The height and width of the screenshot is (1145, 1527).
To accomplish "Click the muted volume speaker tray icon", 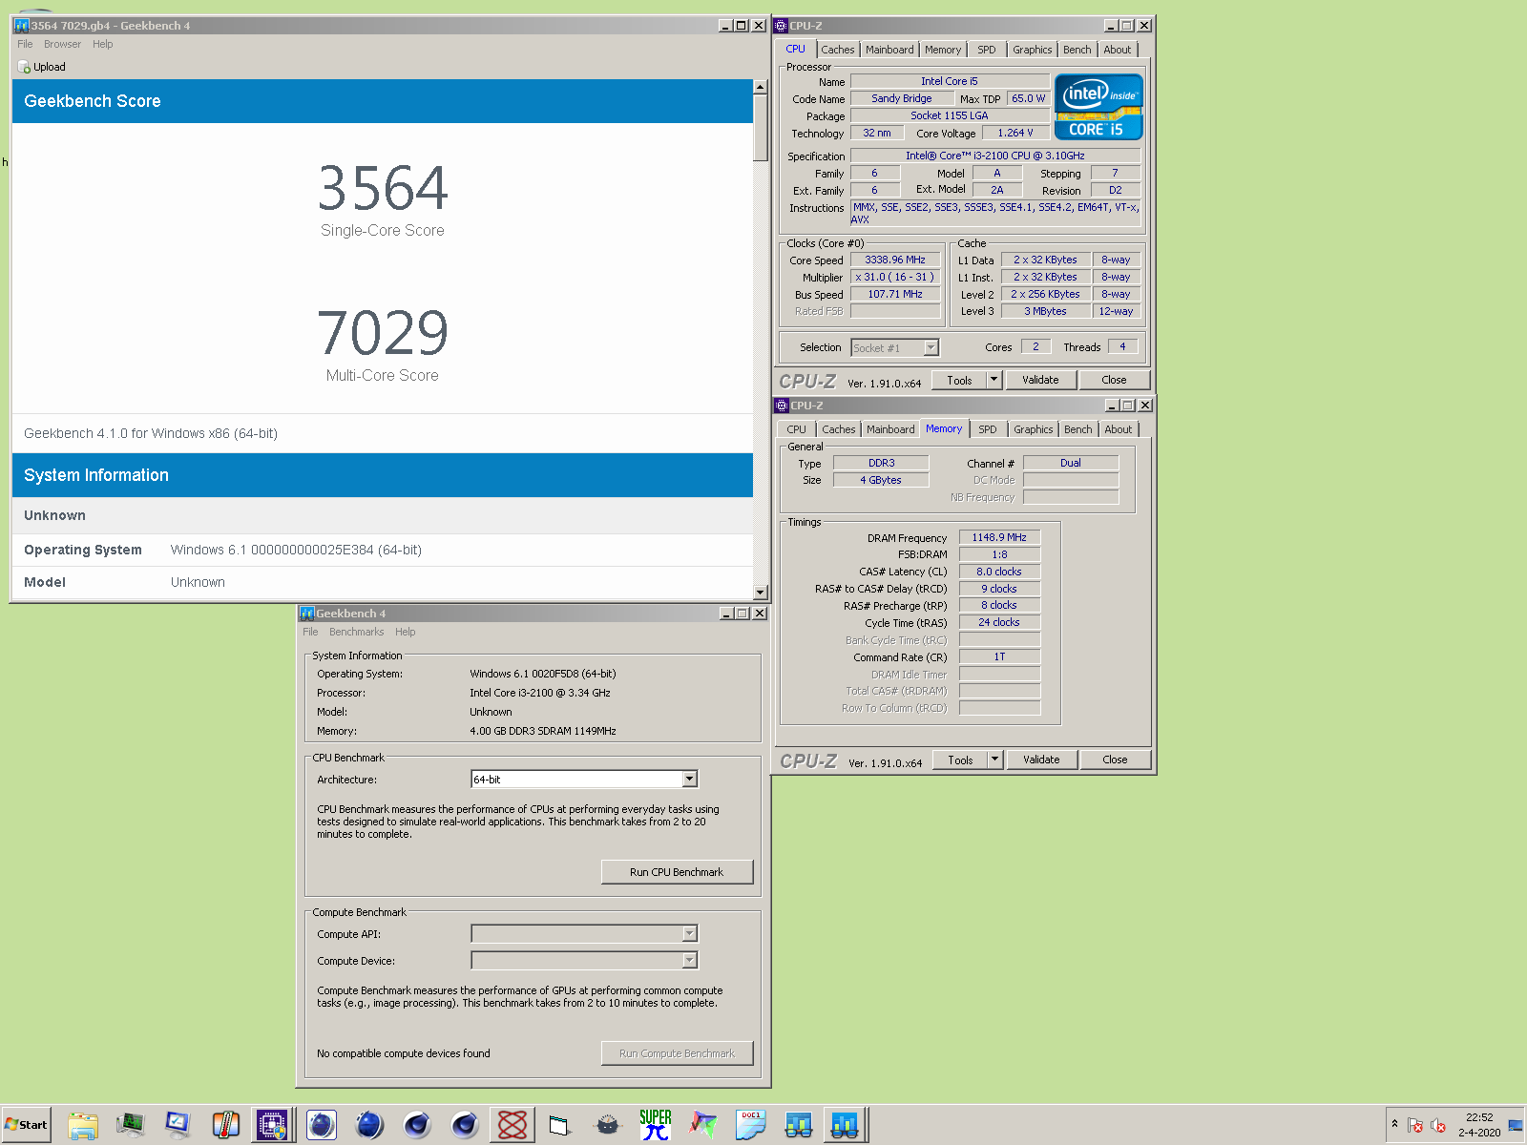I will click(x=1438, y=1125).
